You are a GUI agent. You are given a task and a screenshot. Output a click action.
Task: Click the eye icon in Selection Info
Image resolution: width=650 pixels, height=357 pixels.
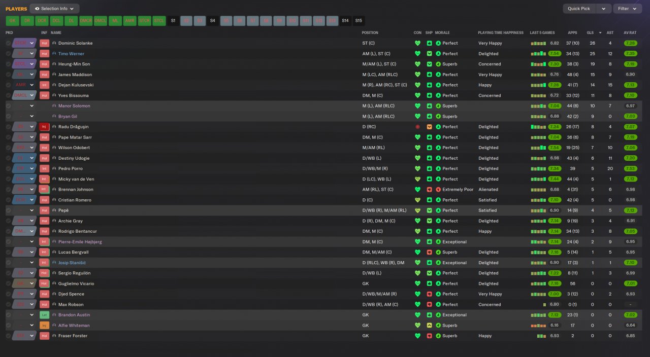[37, 9]
